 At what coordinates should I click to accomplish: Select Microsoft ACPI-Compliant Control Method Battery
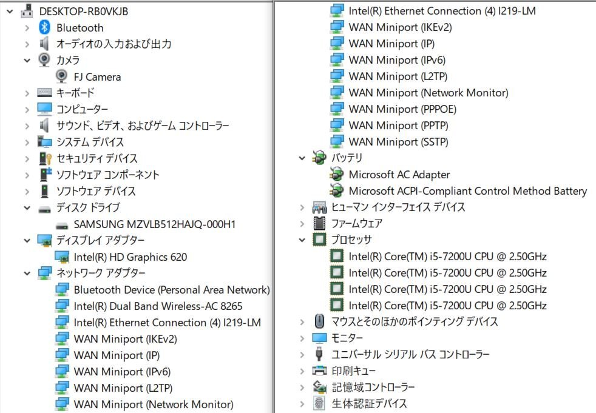(x=467, y=191)
